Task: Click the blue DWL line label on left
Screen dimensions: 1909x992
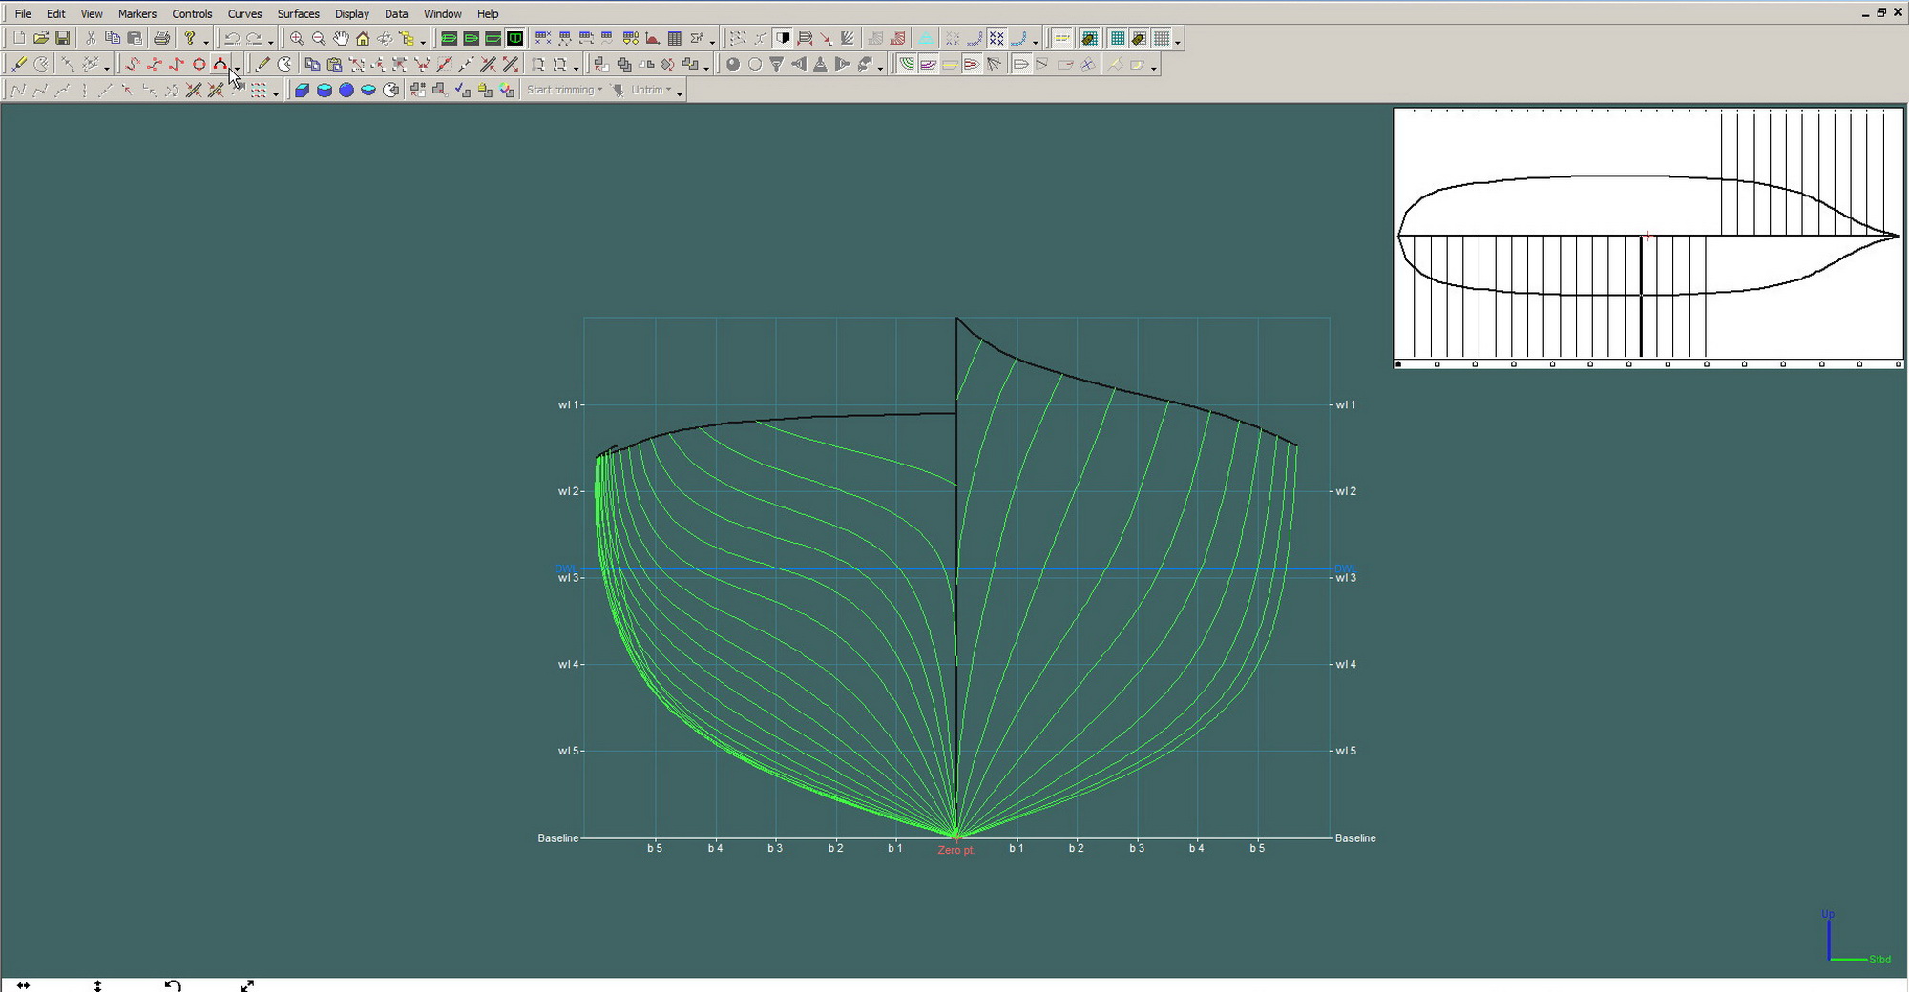Action: point(564,568)
